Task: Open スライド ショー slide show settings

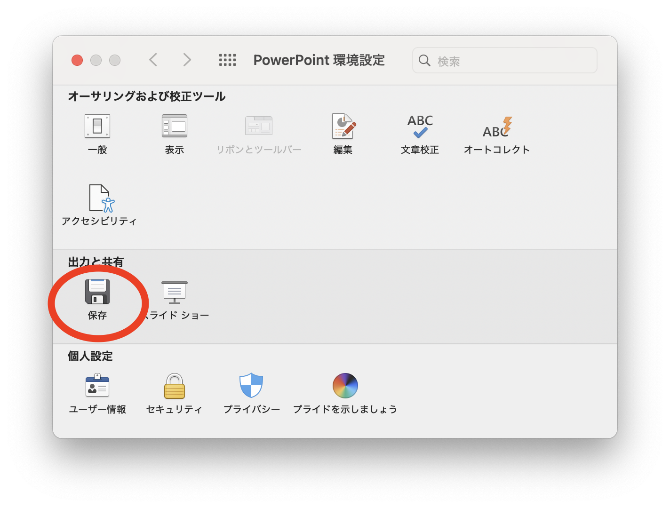Action: click(x=175, y=292)
